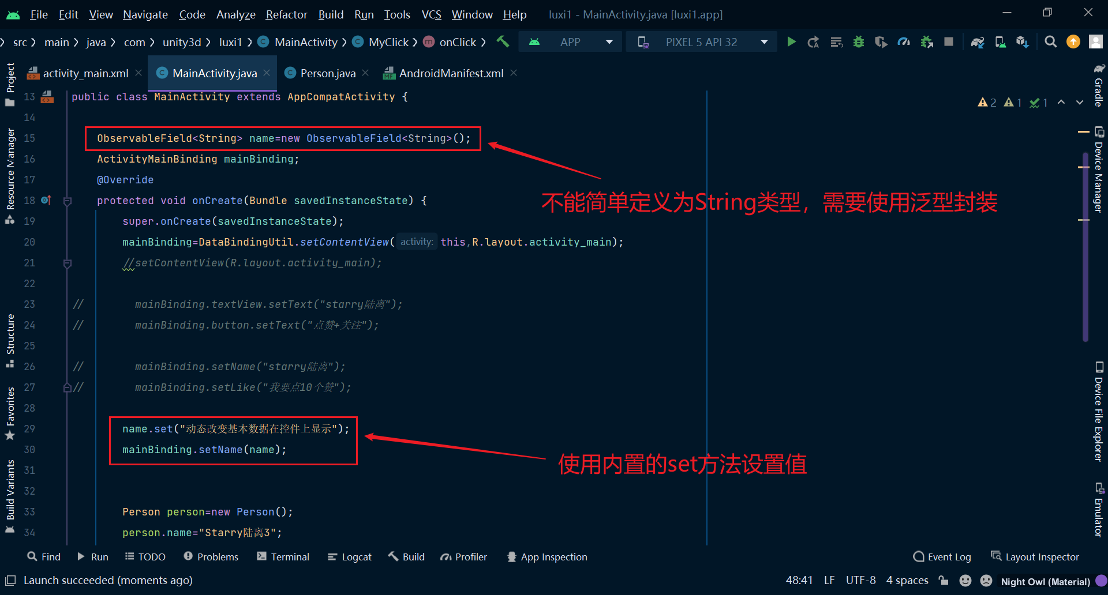
Task: Open the Layout Inspector panel
Action: pyautogui.click(x=1035, y=556)
